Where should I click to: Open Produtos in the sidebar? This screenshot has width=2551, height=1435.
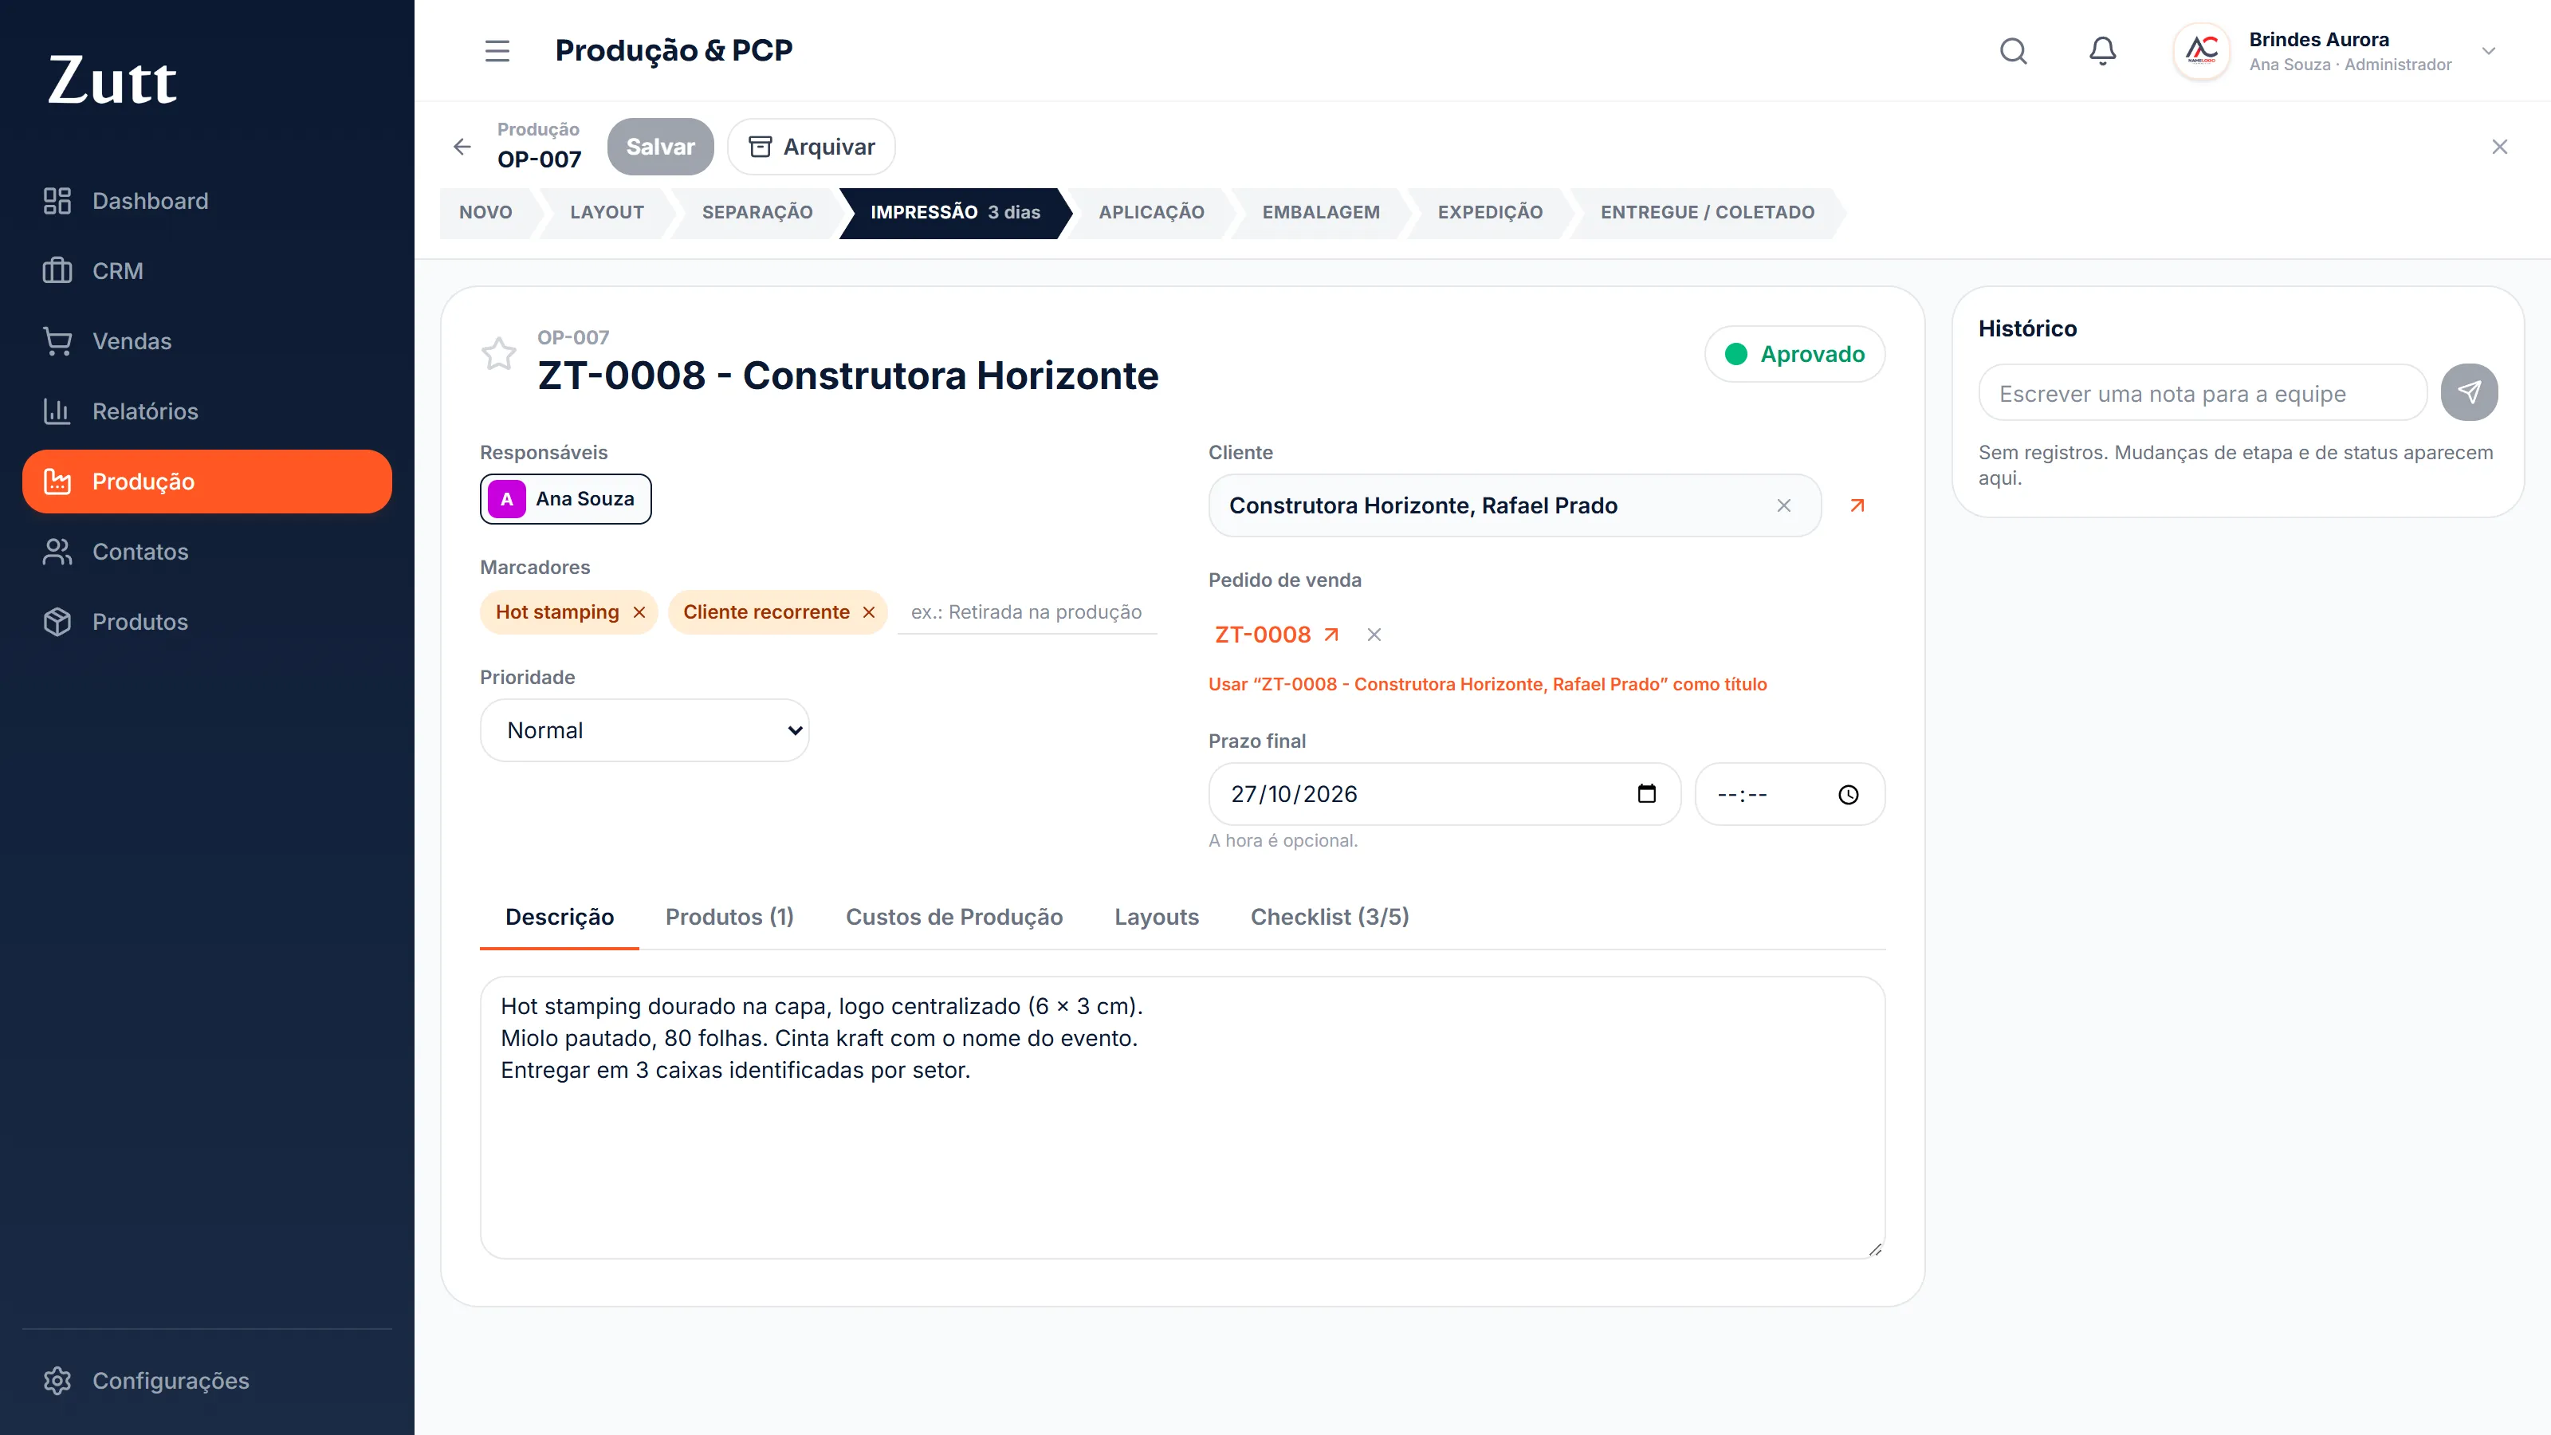click(x=207, y=622)
